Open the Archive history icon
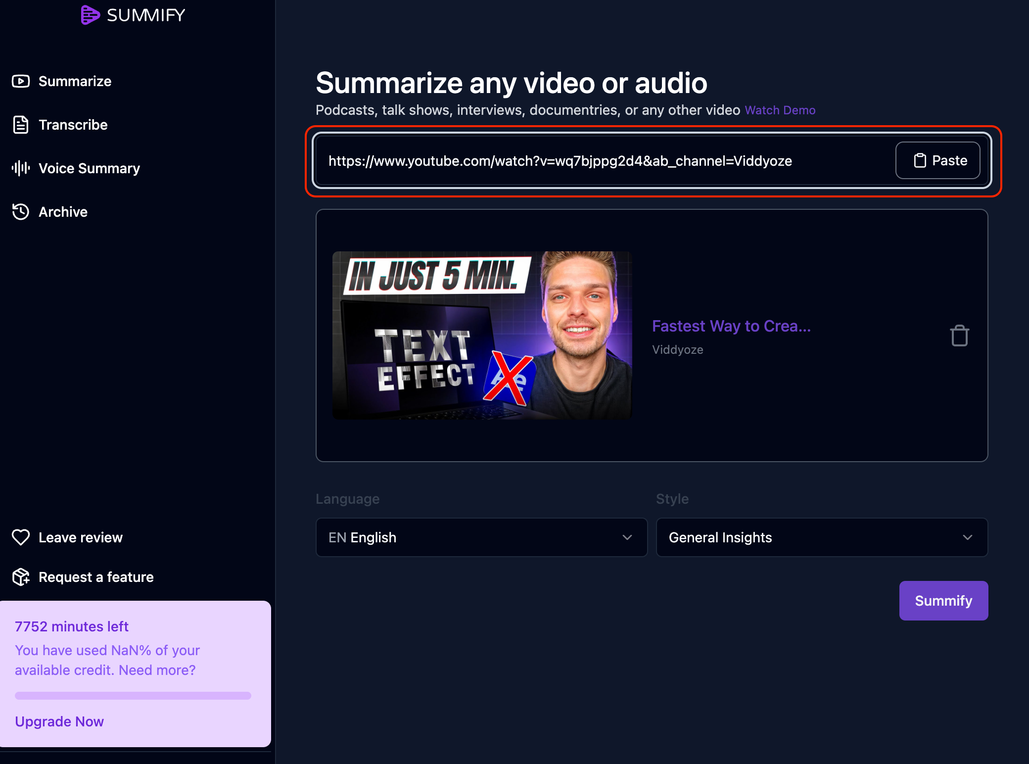This screenshot has width=1029, height=764. coord(21,212)
